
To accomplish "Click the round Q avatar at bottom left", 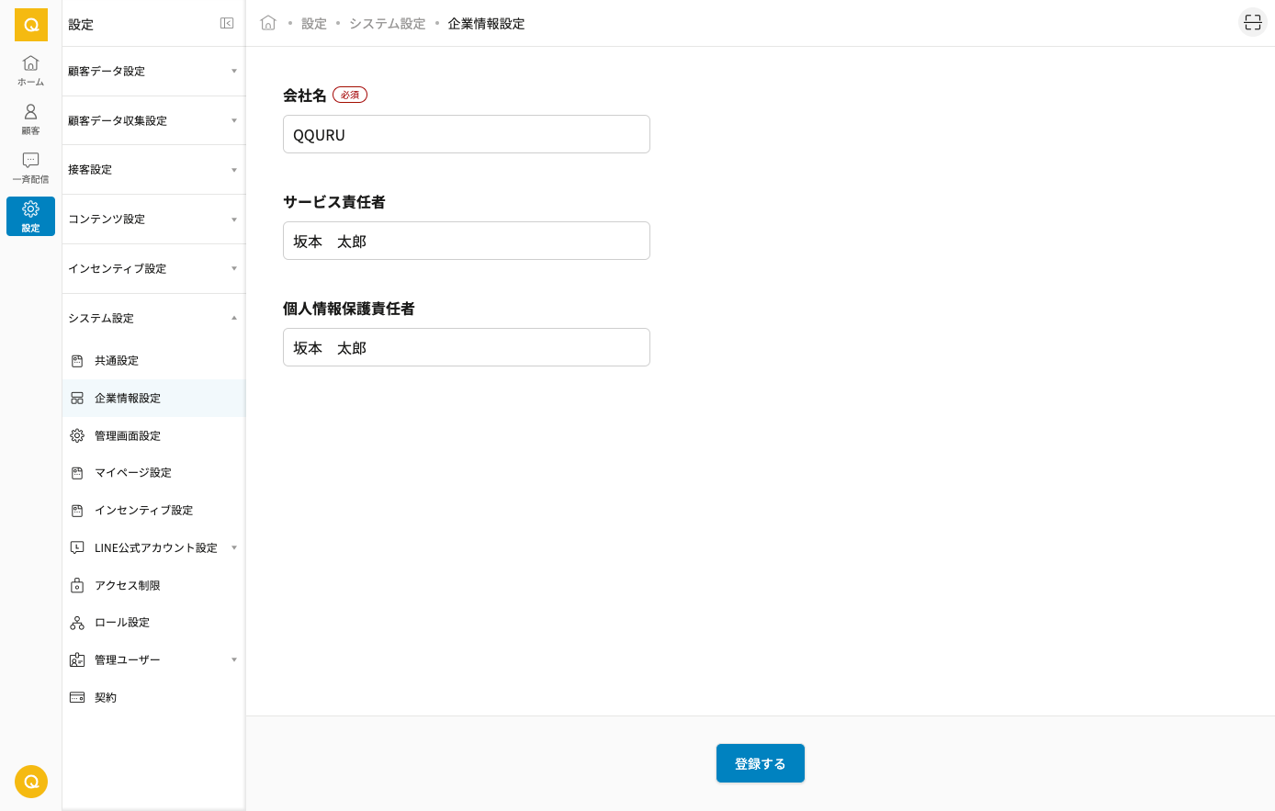I will [x=30, y=782].
